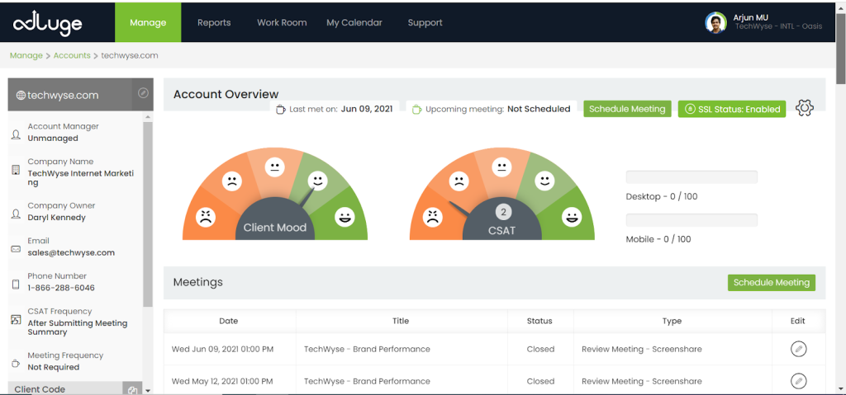Viewport: 846px width, 395px height.
Task: Switch to the Work Room tab
Action: [282, 23]
